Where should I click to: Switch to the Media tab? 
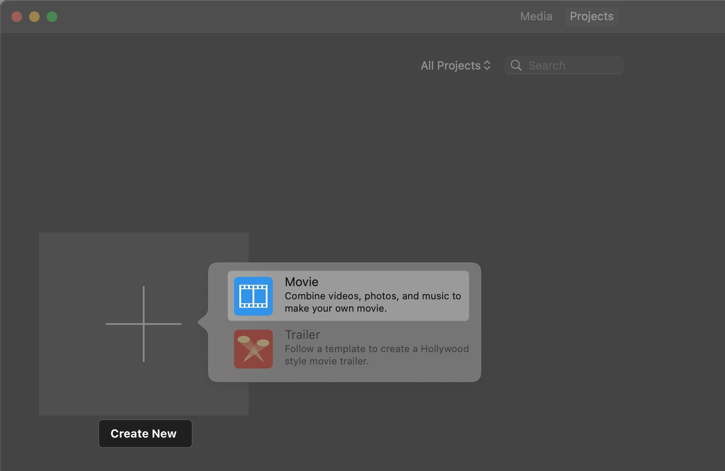pyautogui.click(x=535, y=16)
